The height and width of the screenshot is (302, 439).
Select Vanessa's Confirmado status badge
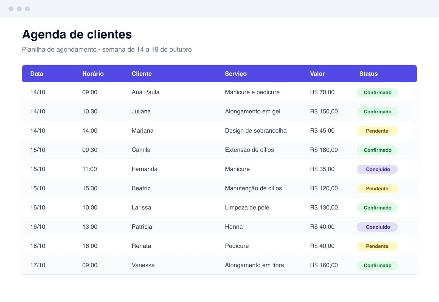pos(377,265)
